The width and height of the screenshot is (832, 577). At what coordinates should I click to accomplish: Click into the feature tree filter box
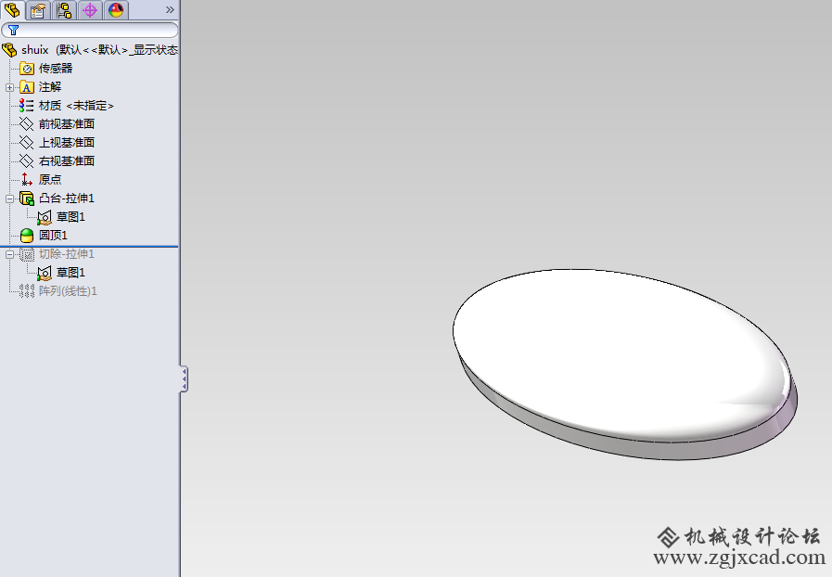(x=90, y=31)
